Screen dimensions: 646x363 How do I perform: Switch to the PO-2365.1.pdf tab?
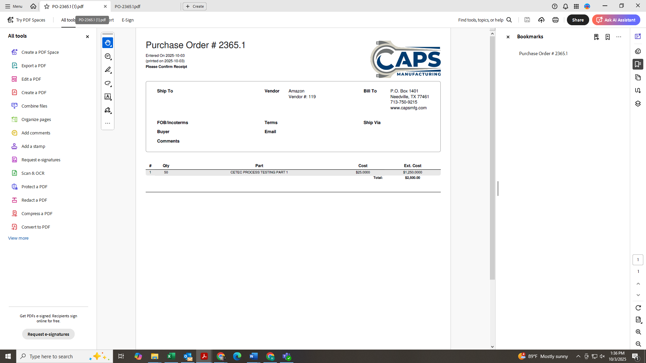click(128, 6)
